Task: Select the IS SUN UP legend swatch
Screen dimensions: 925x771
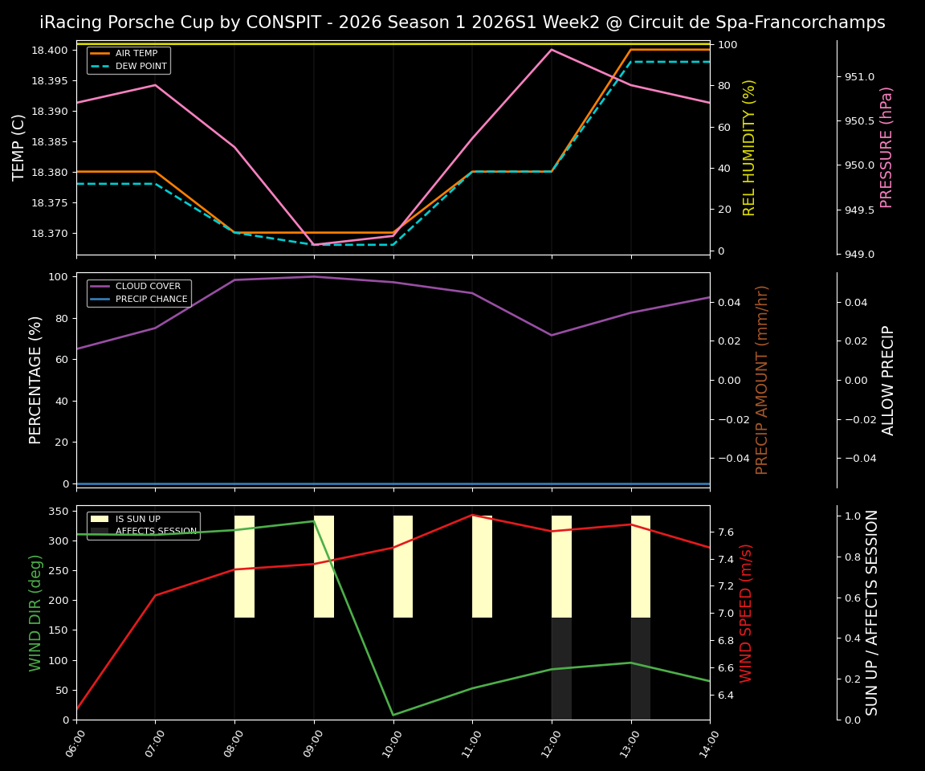Action: (98, 519)
